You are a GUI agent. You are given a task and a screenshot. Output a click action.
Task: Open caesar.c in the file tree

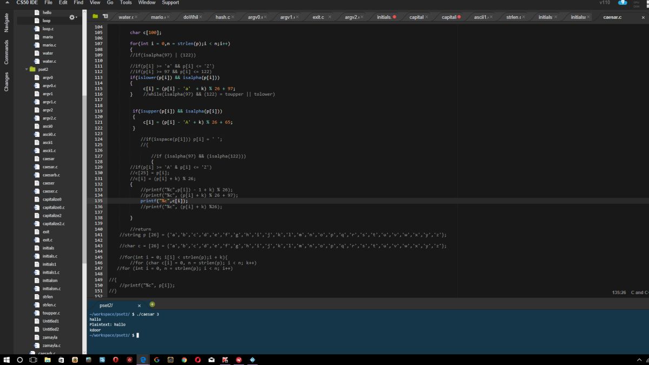pos(50,167)
